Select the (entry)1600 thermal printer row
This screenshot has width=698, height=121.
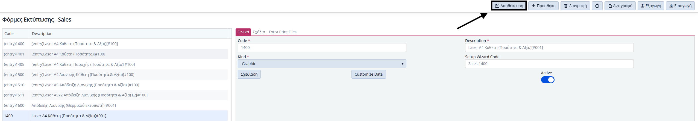[115, 105]
